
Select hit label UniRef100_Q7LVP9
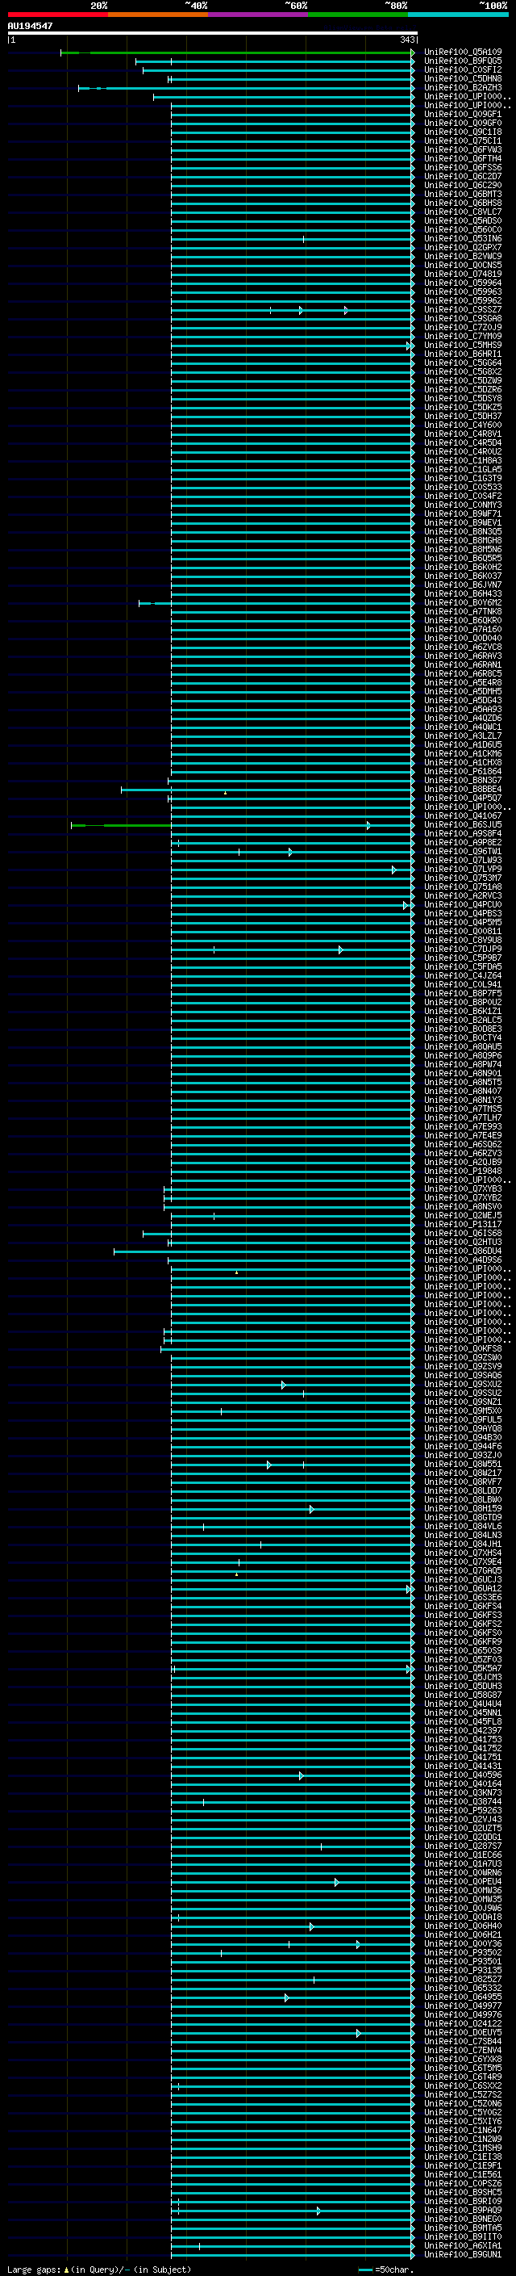click(x=463, y=869)
